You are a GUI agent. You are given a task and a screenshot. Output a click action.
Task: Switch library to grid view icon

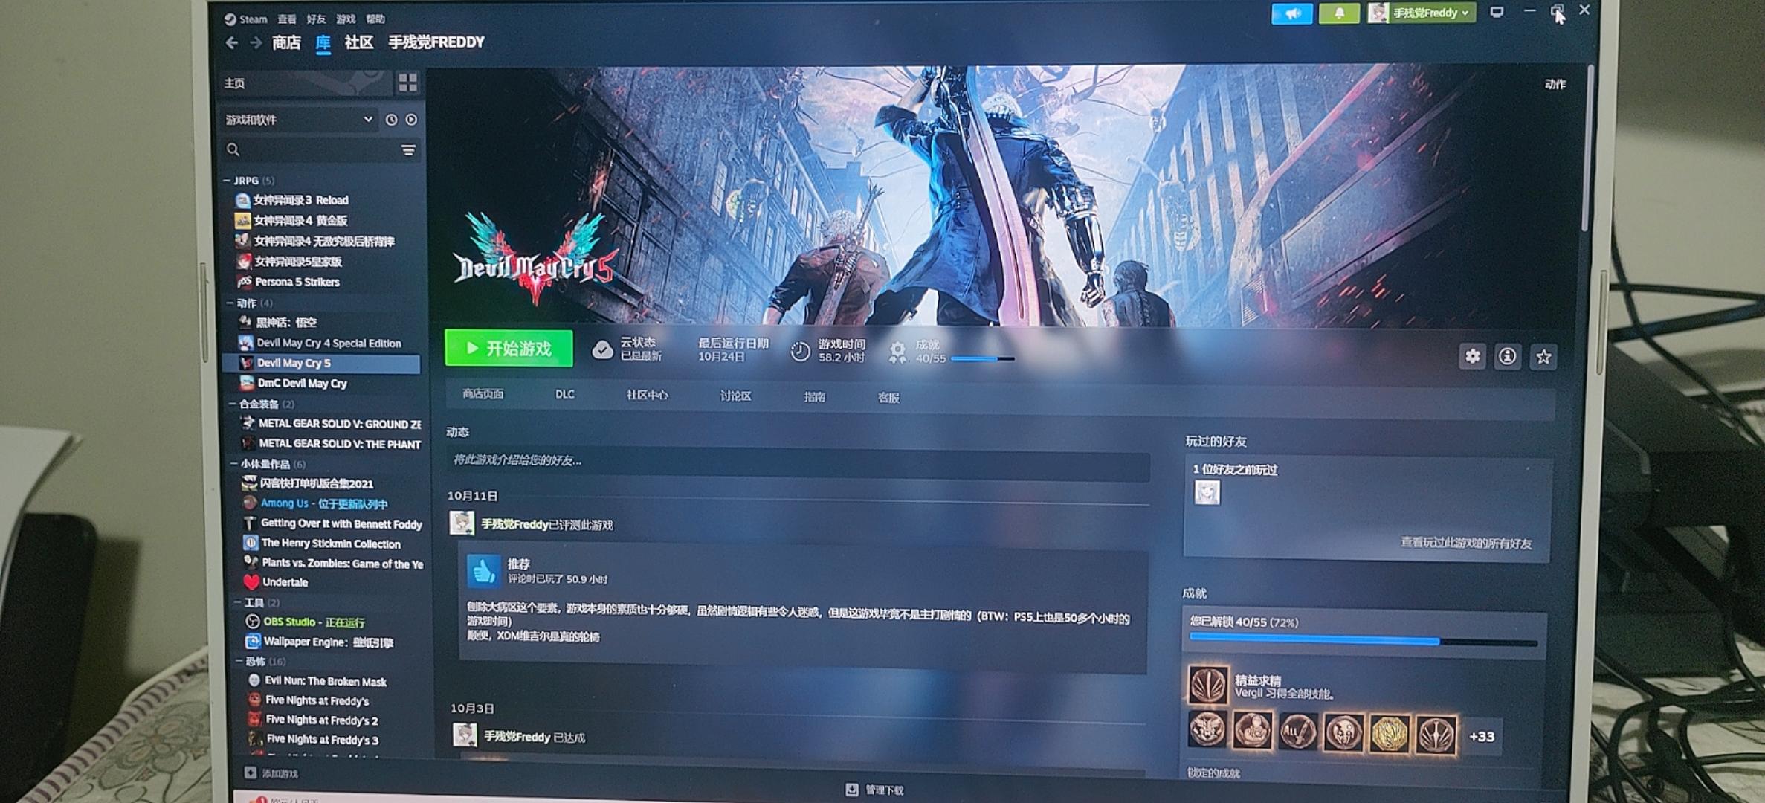407,83
